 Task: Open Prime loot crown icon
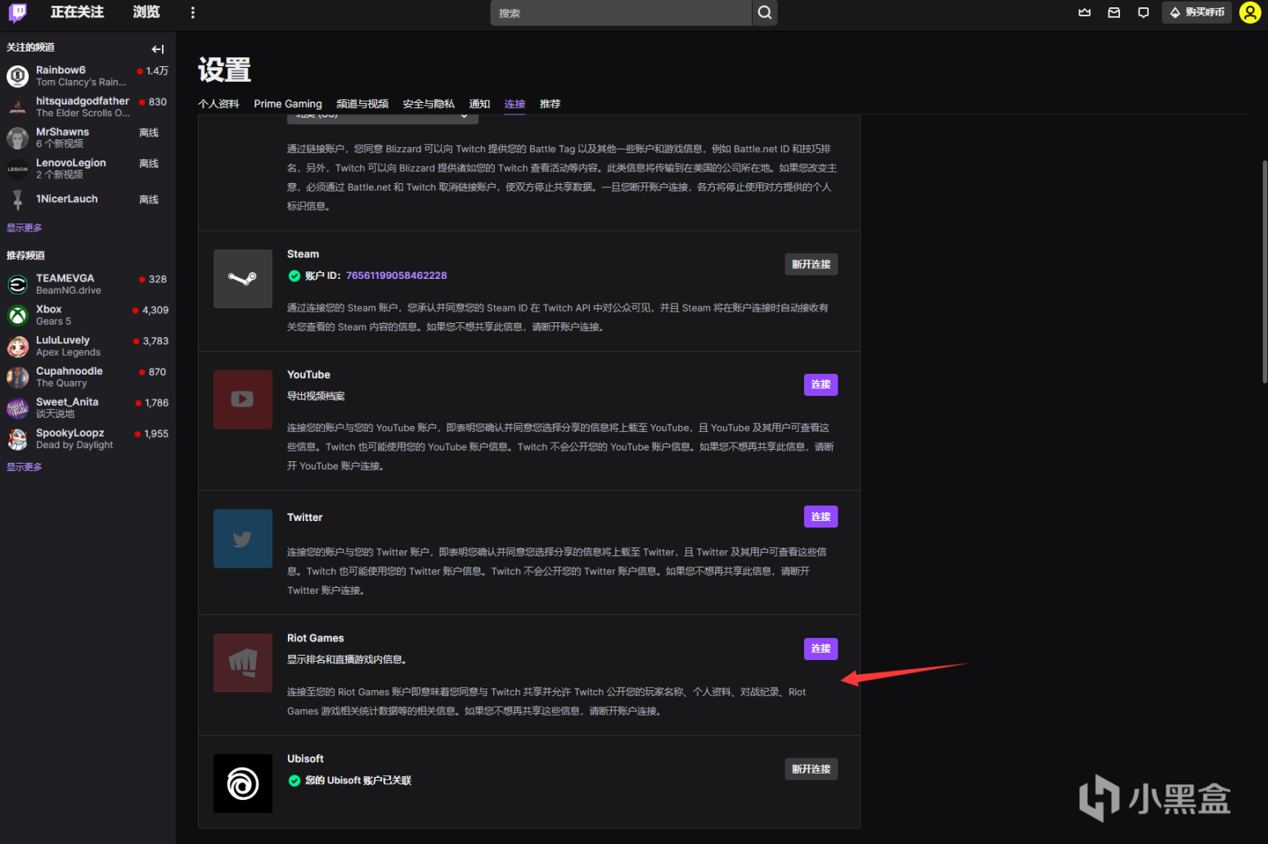coord(1085,12)
